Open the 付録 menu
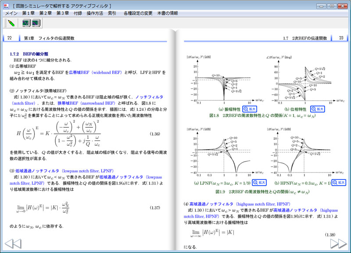Image resolution: width=351 pixels, height=253 pixels. pyautogui.click(x=78, y=13)
